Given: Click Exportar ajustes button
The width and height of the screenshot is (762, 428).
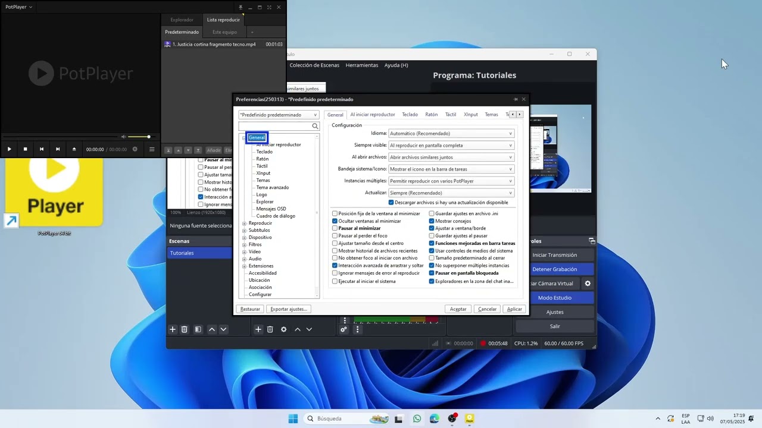Looking at the screenshot, I should (x=289, y=309).
